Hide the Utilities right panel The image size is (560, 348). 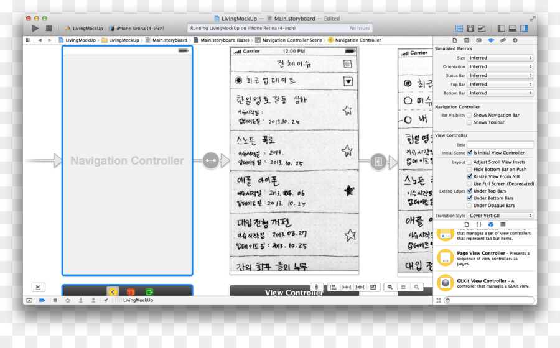pyautogui.click(x=524, y=29)
